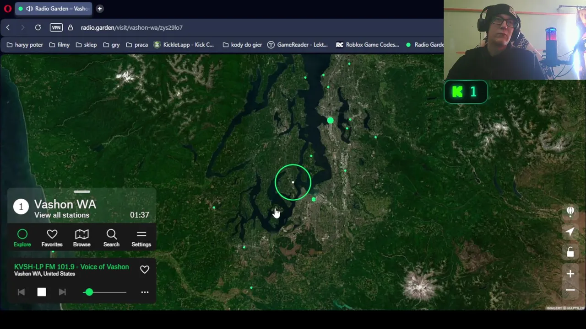
Task: Open the Explore tab in Radio Garden
Action: (22, 238)
